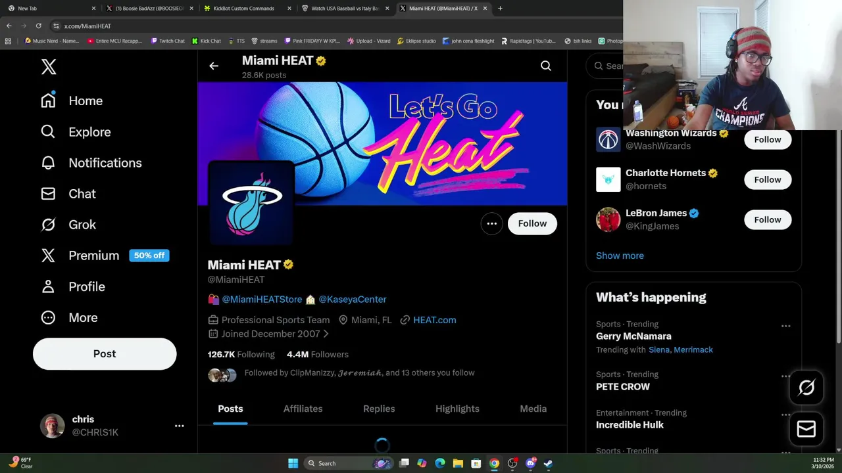Click the chris account avatar
Viewport: 842px width, 473px height.
tap(53, 426)
